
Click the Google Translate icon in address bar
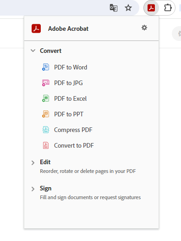114,8
